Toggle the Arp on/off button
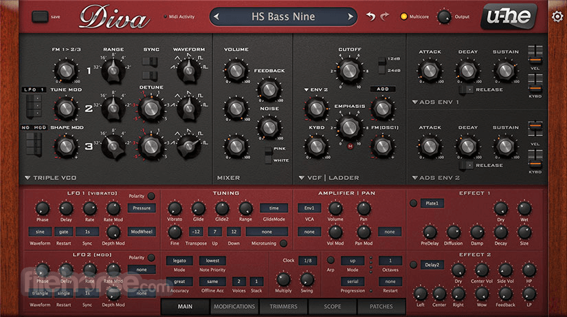The height and width of the screenshot is (317, 567). pos(330,260)
